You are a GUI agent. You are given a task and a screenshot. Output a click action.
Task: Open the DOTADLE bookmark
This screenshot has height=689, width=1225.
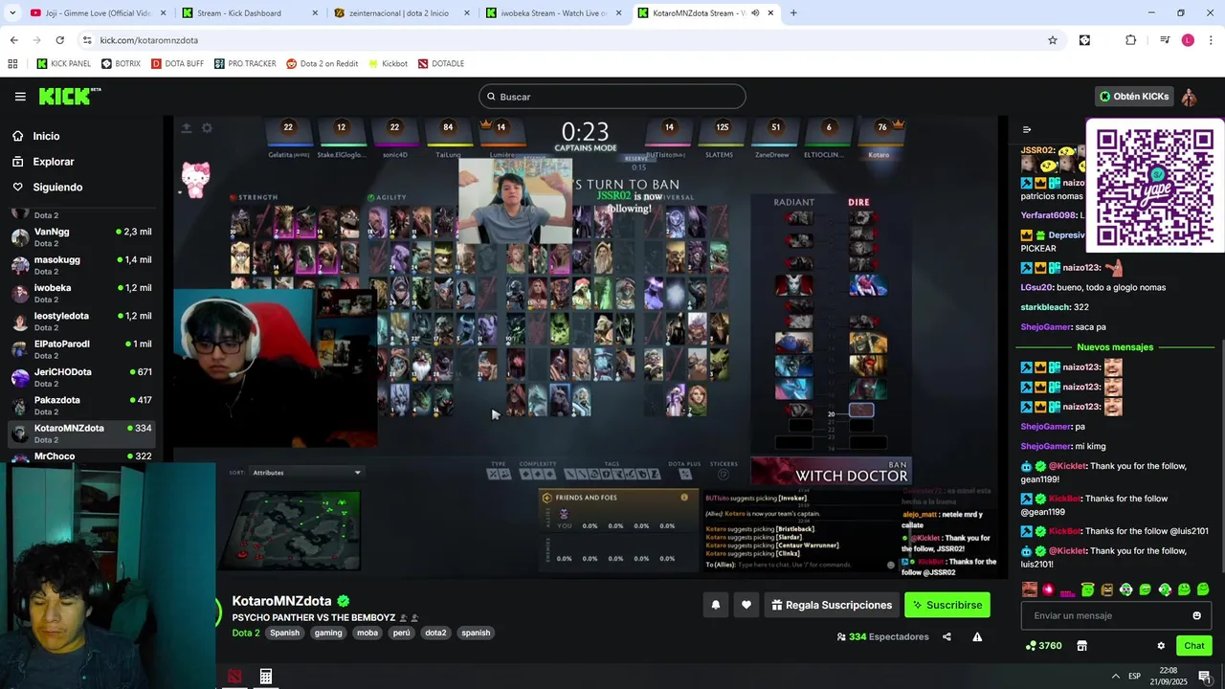point(441,64)
